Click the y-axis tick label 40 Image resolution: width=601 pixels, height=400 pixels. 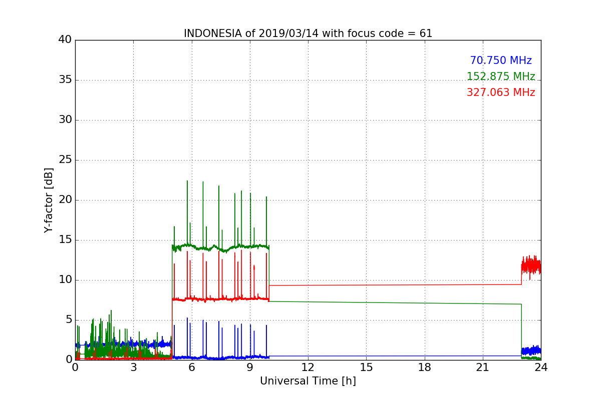tap(65, 40)
